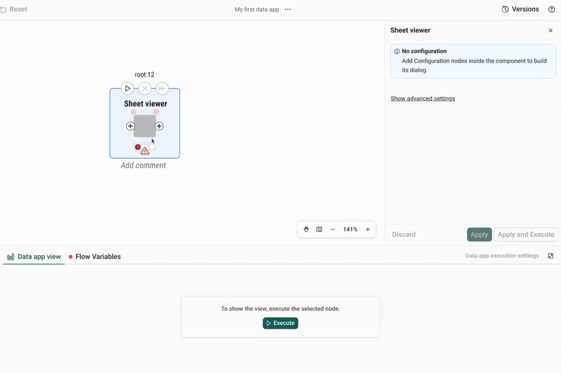Viewport: 561px width, 373px height.
Task: Click the Sheet viewer node title
Action: click(145, 104)
